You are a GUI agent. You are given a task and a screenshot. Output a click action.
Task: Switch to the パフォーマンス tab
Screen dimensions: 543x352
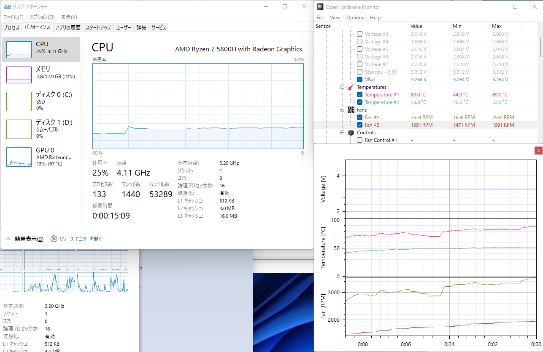click(x=37, y=27)
